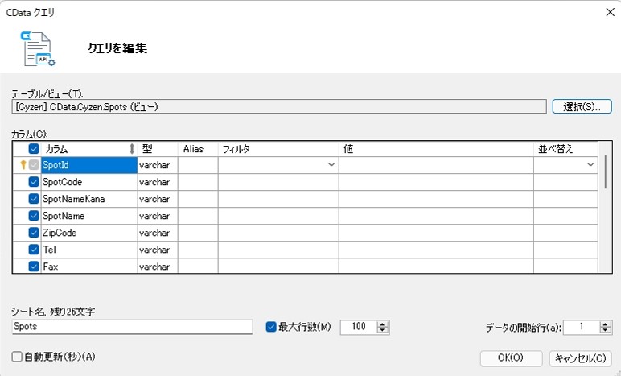The height and width of the screenshot is (376, 621).
Task: Toggle the SpotId row checkbox
Action: (34, 165)
